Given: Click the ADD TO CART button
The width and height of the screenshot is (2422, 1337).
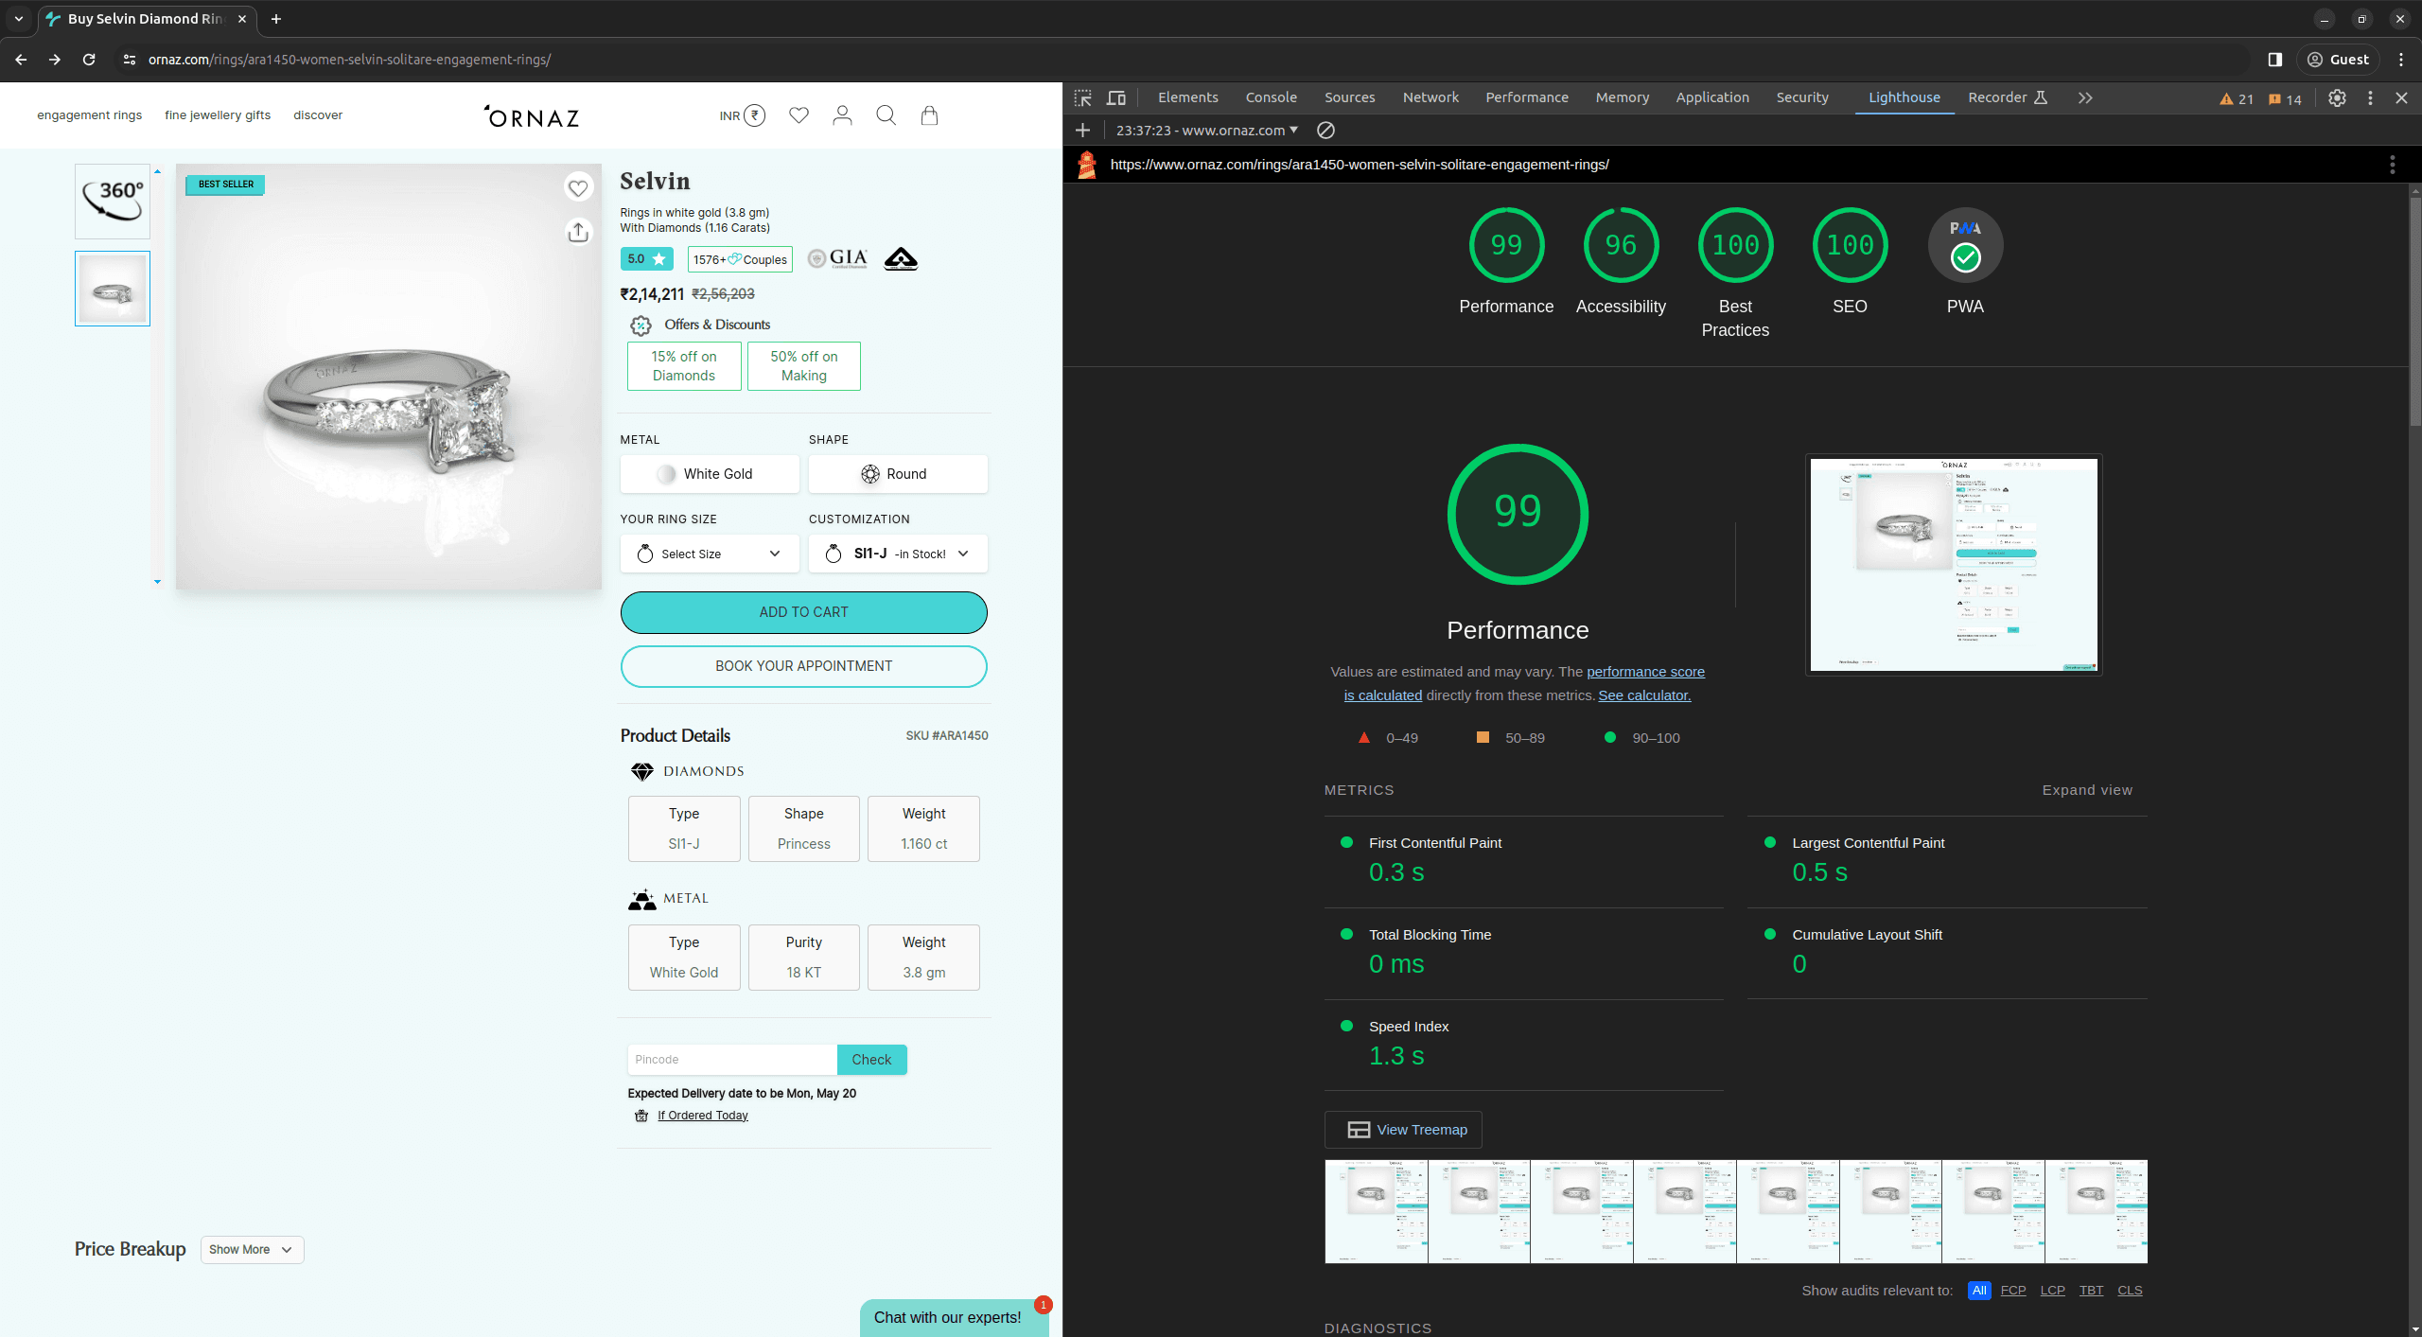Looking at the screenshot, I should tap(804, 612).
